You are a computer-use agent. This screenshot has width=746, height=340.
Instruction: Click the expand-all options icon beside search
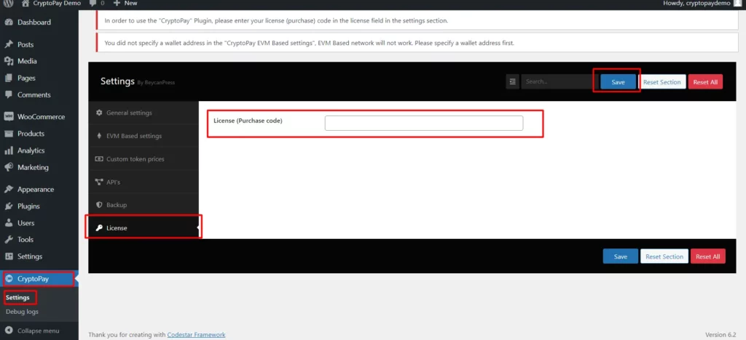512,81
